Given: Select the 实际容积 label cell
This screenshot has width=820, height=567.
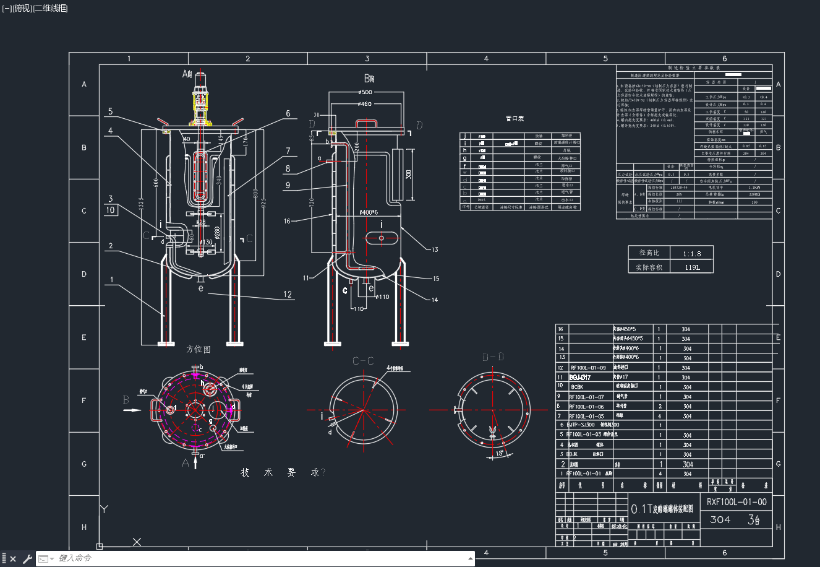Looking at the screenshot, I should click(649, 267).
